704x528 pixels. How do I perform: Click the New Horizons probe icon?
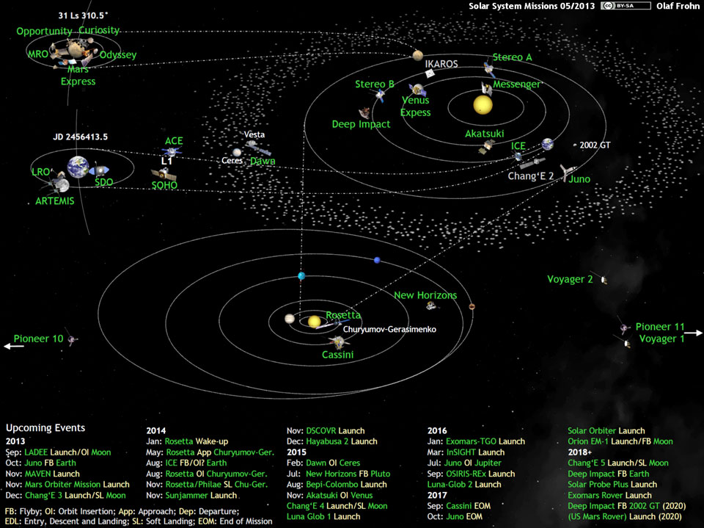(430, 306)
